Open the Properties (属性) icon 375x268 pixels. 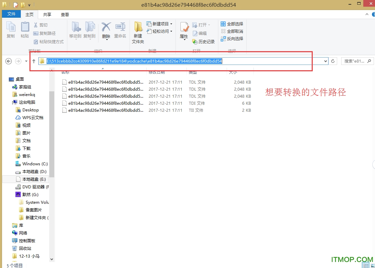[184, 27]
